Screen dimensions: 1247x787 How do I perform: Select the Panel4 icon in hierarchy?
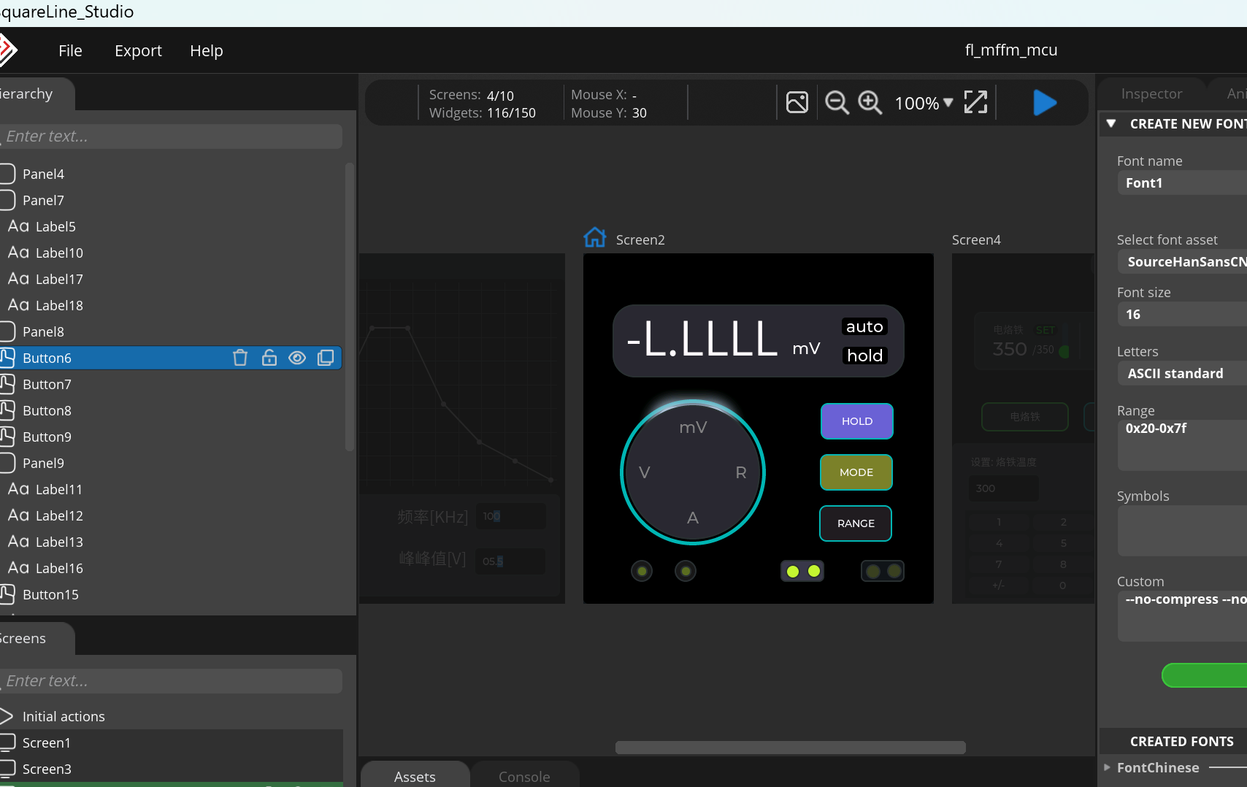coord(7,174)
